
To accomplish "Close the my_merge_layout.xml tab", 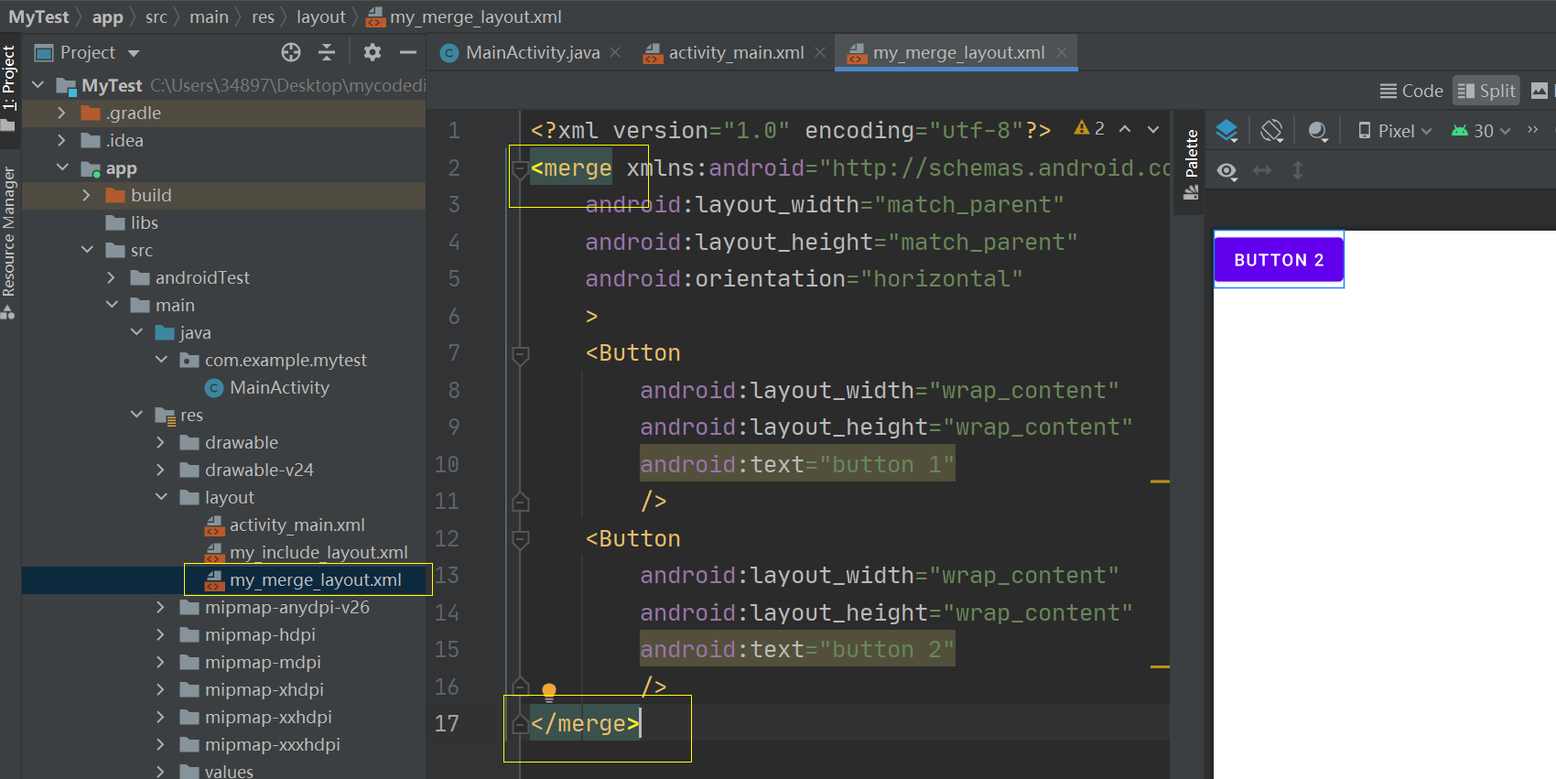I will point(1062,52).
